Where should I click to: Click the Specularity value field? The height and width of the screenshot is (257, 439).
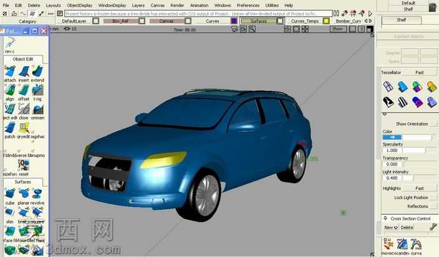pyautogui.click(x=392, y=151)
